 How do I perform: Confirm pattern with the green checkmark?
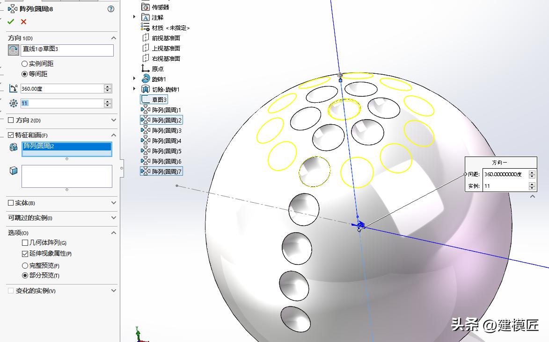tap(12, 21)
